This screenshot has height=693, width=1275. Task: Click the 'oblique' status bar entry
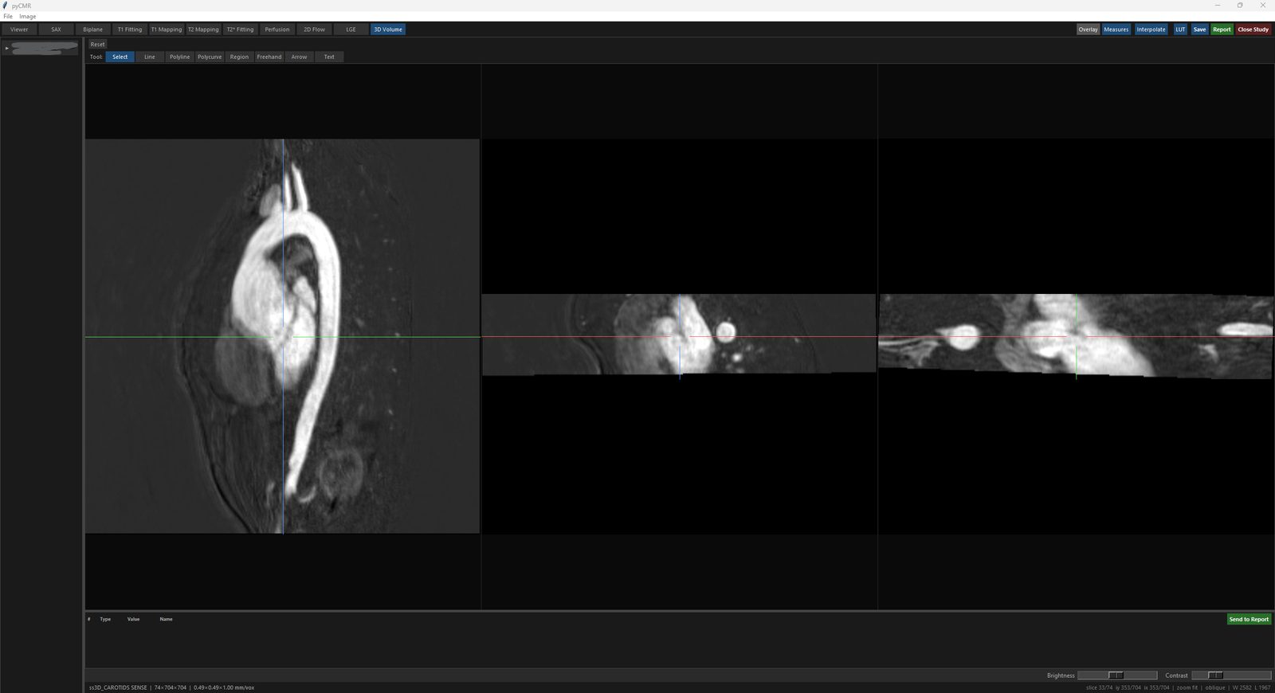[1215, 687]
